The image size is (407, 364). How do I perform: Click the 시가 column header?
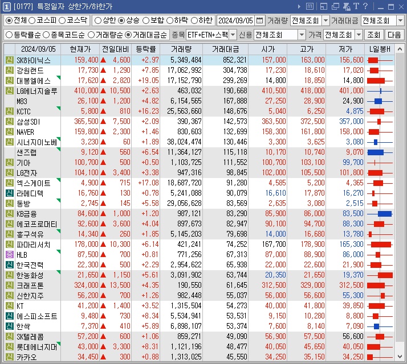tap(267, 49)
